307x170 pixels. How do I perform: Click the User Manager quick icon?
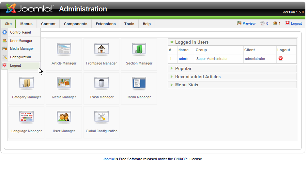pyautogui.click(x=64, y=121)
